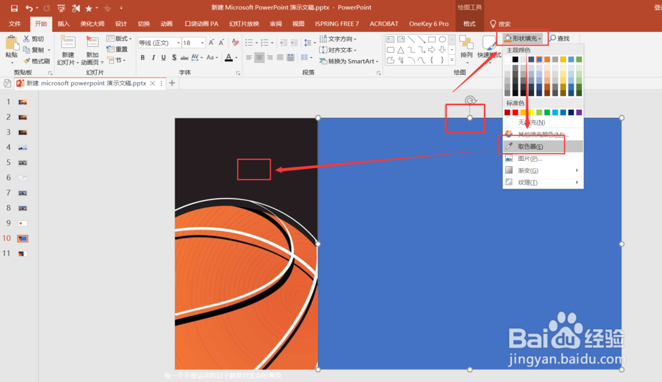This screenshot has height=382, width=662.
Task: Click the Clear Formatting eraser icon
Action: click(x=236, y=42)
